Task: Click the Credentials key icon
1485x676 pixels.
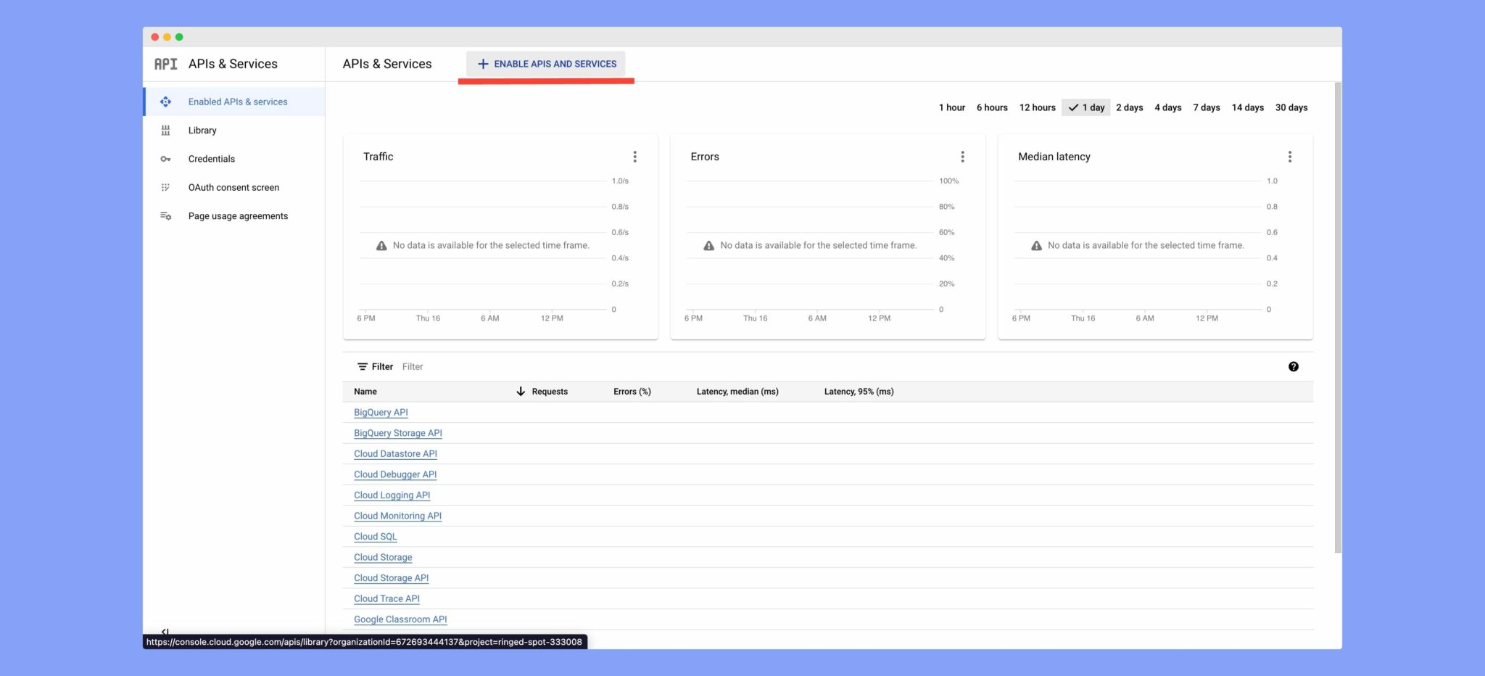Action: (x=165, y=159)
